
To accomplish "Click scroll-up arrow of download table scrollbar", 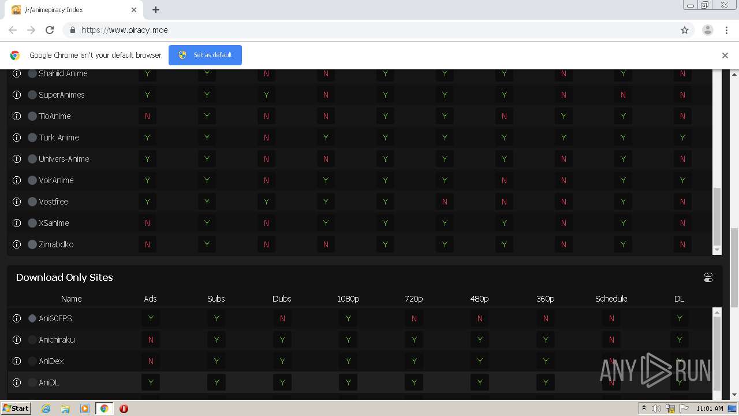I will (717, 312).
